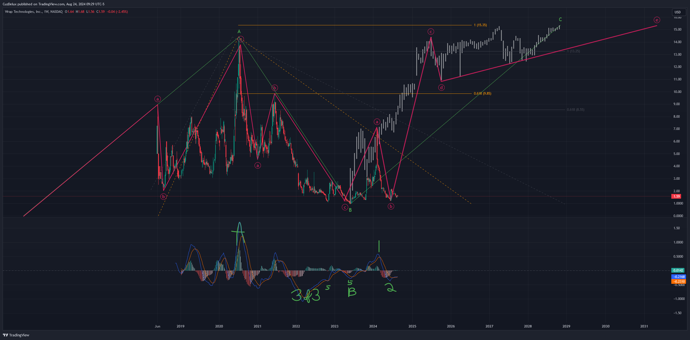Click the 2027 time axis label
Screen dimensions: 690x340
(489, 326)
